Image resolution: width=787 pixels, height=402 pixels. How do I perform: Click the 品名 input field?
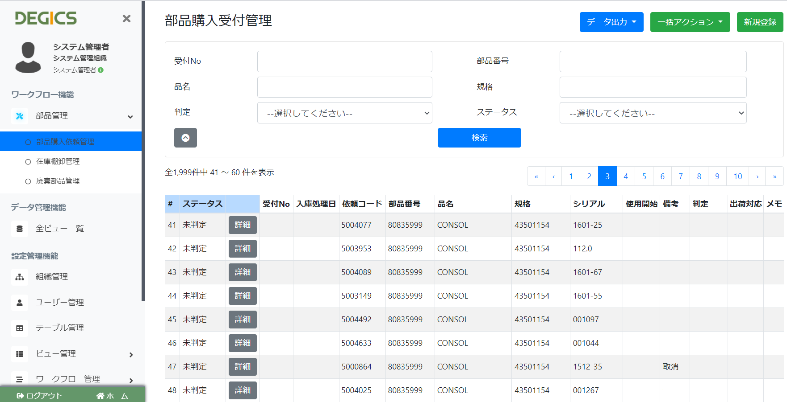pos(345,87)
